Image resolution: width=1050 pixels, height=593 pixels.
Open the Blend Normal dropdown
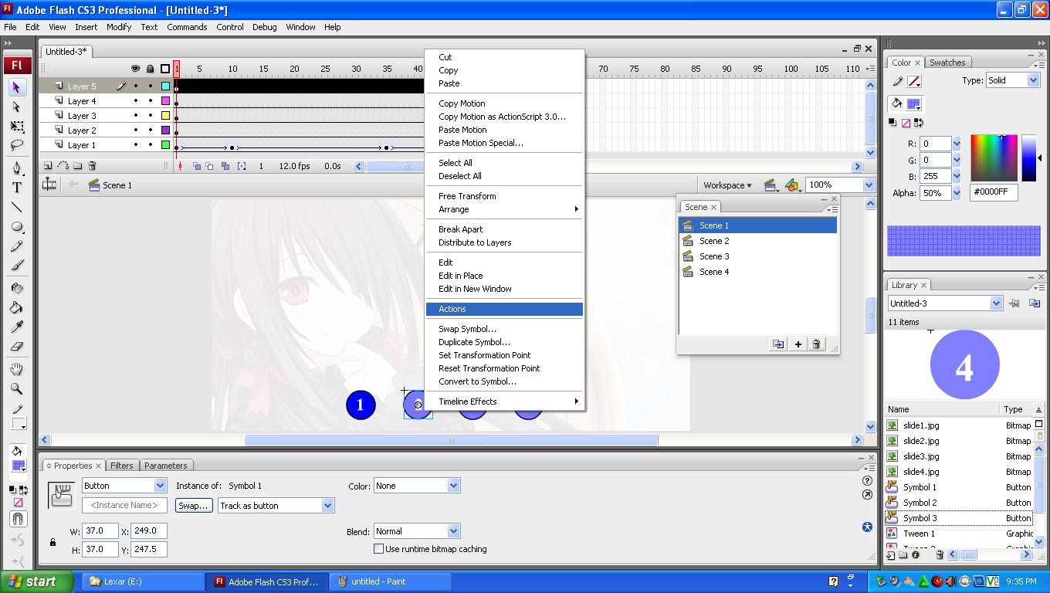click(x=453, y=531)
